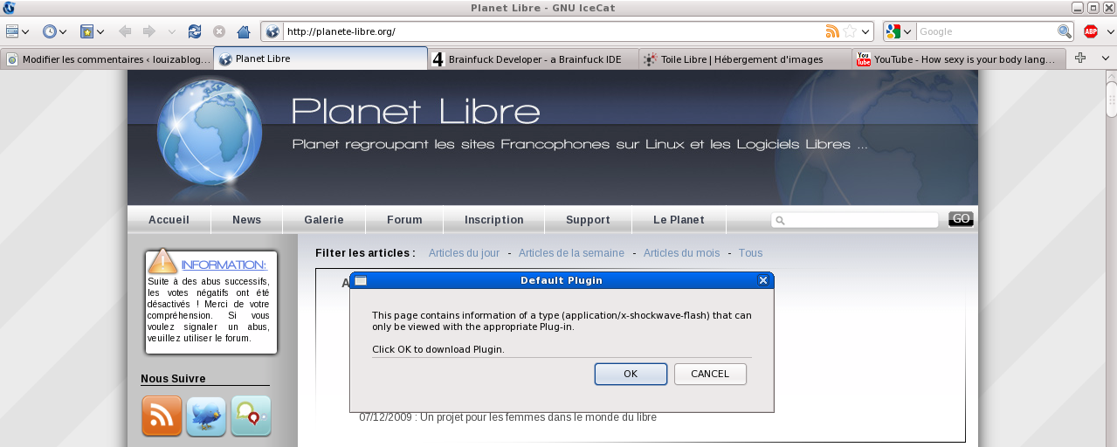Open the Le Planet menu item
This screenshot has height=447, width=1117.
679,220
